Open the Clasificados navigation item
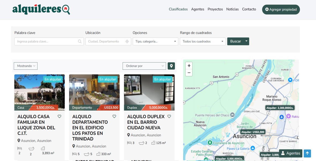 tap(178, 9)
